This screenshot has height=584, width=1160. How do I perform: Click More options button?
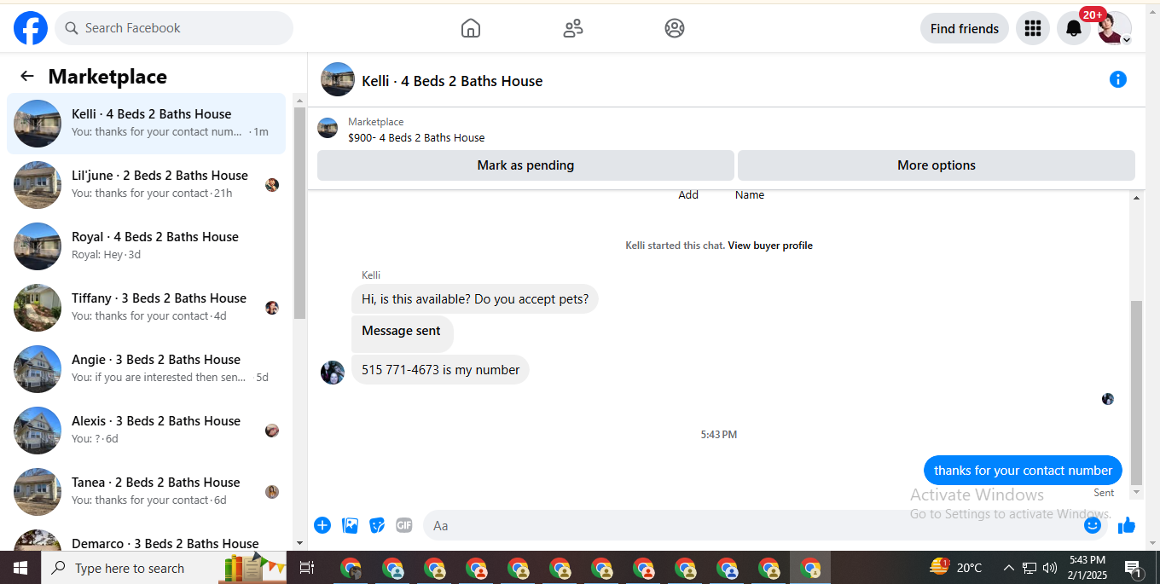pyautogui.click(x=937, y=165)
